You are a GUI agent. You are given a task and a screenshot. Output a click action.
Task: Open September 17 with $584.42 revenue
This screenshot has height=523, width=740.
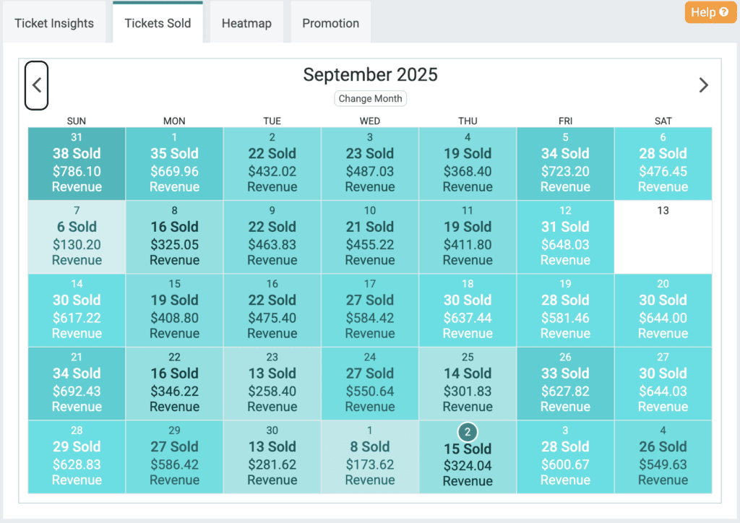[370, 311]
